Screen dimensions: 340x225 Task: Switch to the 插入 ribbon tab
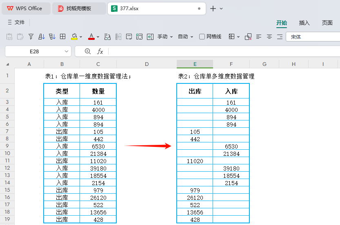tap(304, 23)
